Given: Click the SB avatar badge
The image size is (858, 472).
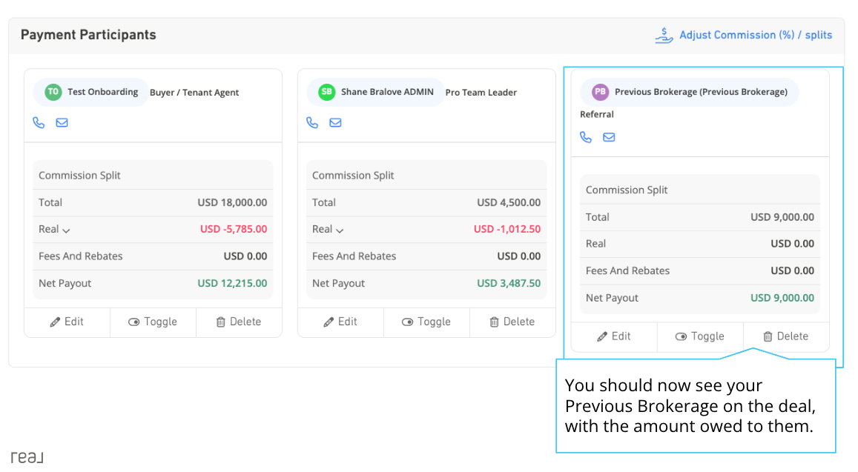Looking at the screenshot, I should (x=327, y=92).
